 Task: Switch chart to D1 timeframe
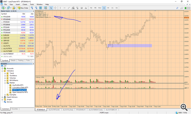pos(112,8)
